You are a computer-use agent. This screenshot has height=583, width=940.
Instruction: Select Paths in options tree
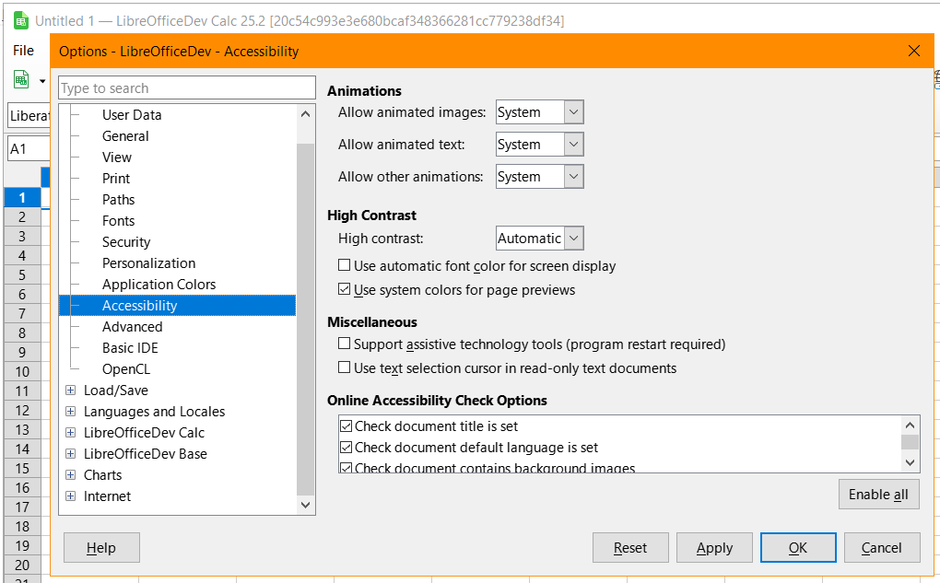118,200
